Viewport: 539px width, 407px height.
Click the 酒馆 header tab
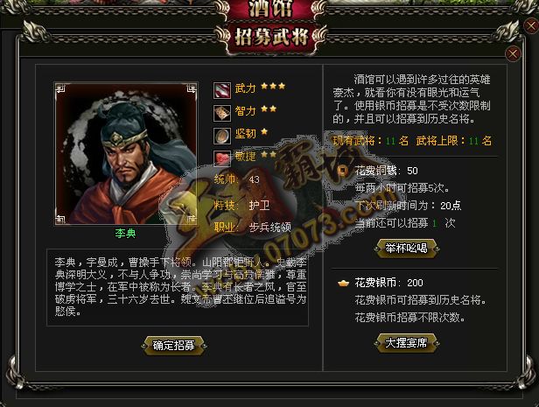271,9
